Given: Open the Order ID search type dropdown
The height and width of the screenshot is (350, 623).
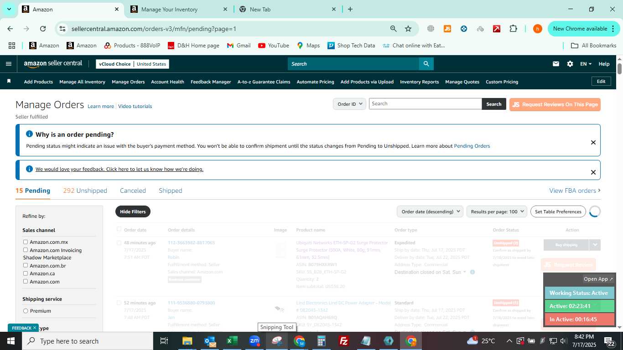Looking at the screenshot, I should click(350, 104).
